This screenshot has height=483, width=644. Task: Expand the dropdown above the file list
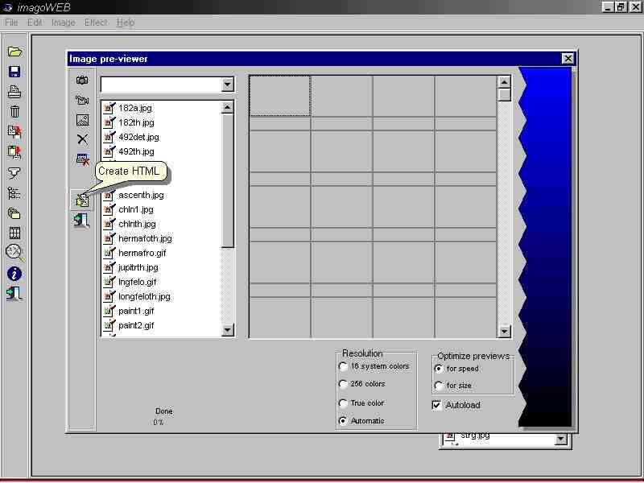(x=227, y=85)
